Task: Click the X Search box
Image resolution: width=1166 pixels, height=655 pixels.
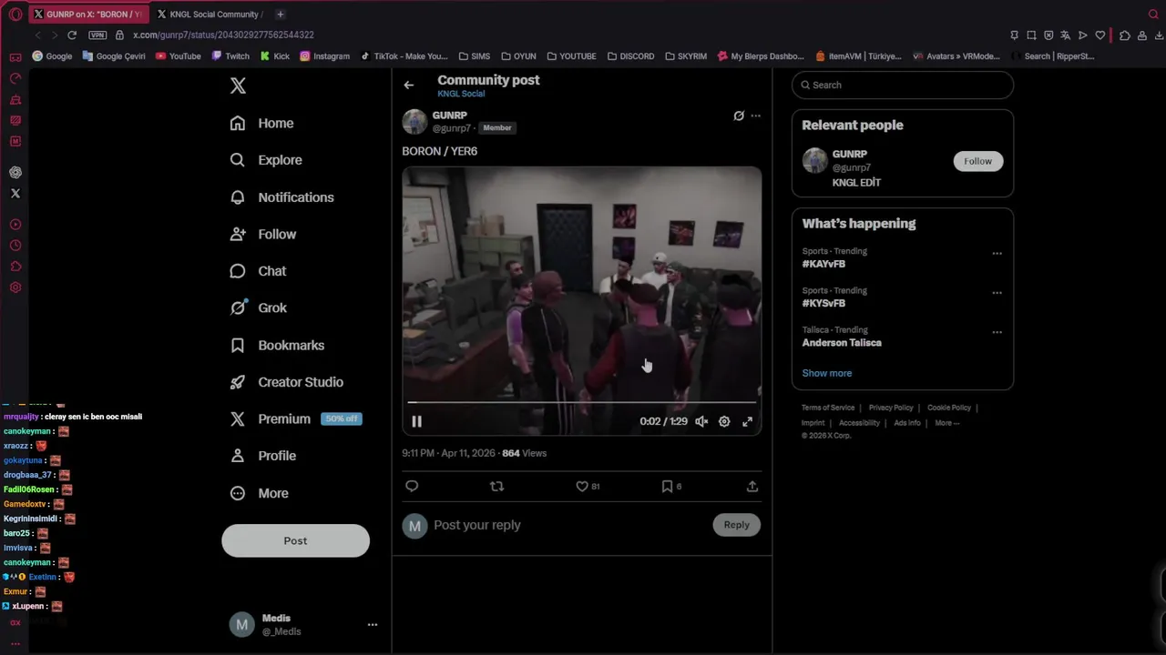Action: tap(903, 85)
